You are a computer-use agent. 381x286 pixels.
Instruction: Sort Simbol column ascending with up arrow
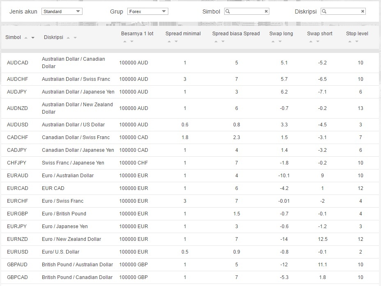tap(26, 38)
